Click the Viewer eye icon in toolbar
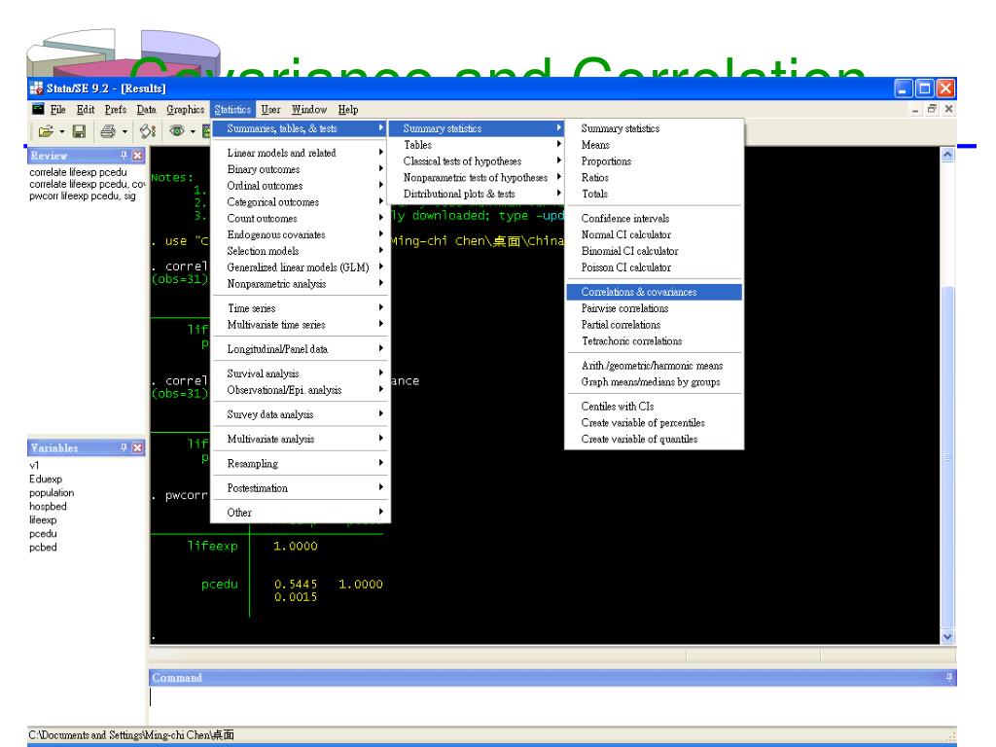The height and width of the screenshot is (747, 996). [177, 131]
